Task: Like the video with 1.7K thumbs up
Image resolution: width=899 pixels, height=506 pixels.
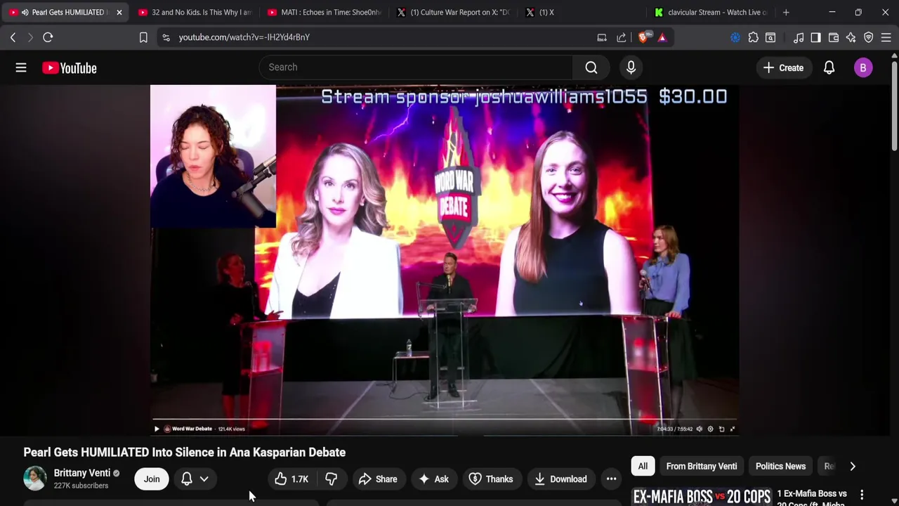Action: pyautogui.click(x=291, y=479)
